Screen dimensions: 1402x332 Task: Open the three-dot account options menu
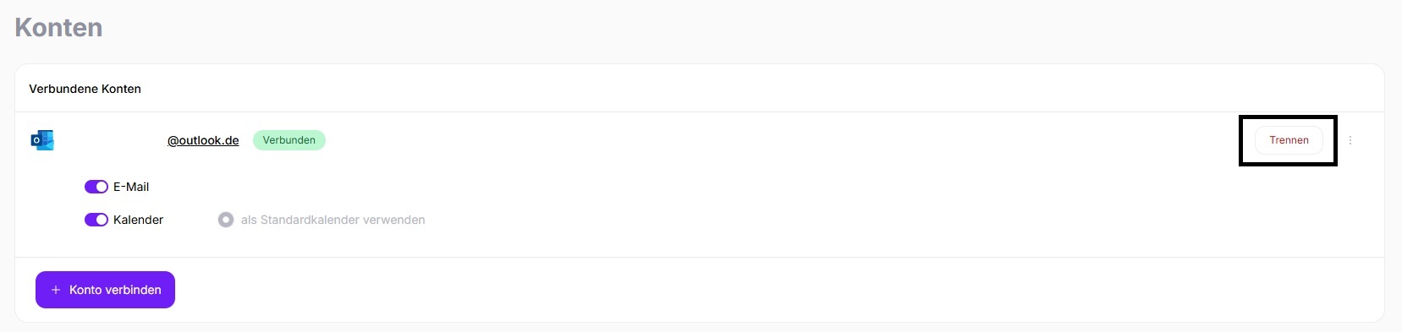point(1350,140)
